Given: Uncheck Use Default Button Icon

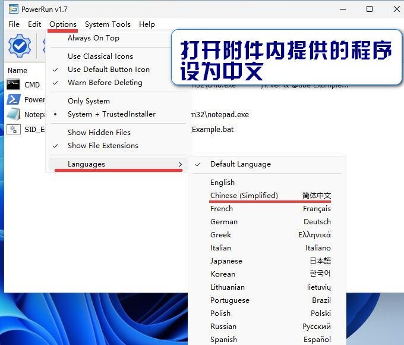Looking at the screenshot, I should click(x=118, y=70).
